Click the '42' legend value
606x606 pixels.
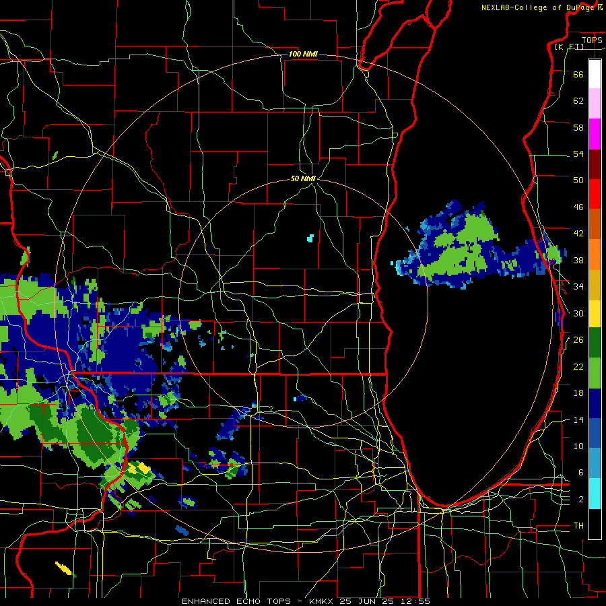point(578,233)
